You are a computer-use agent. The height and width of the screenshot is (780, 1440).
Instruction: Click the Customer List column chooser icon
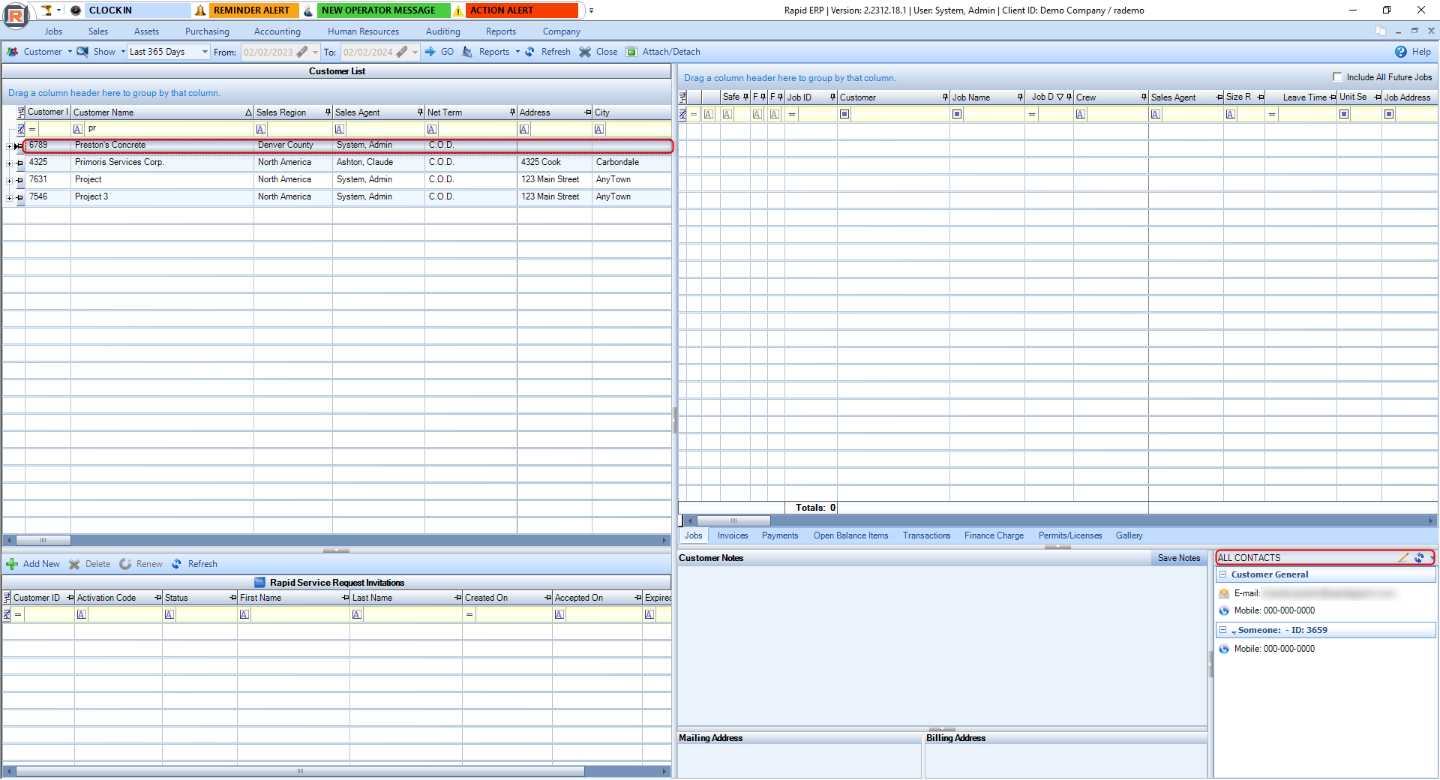pos(20,112)
